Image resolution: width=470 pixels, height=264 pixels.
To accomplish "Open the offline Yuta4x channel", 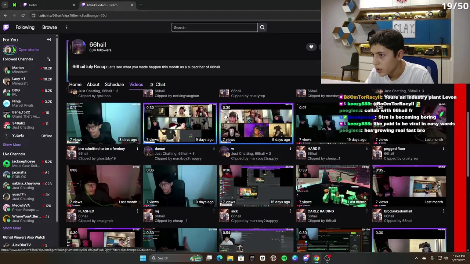I will [28, 136].
